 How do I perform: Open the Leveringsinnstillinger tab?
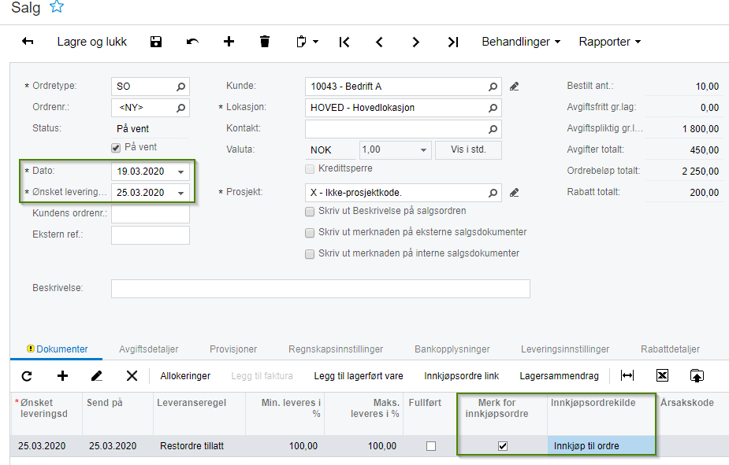(x=565, y=349)
